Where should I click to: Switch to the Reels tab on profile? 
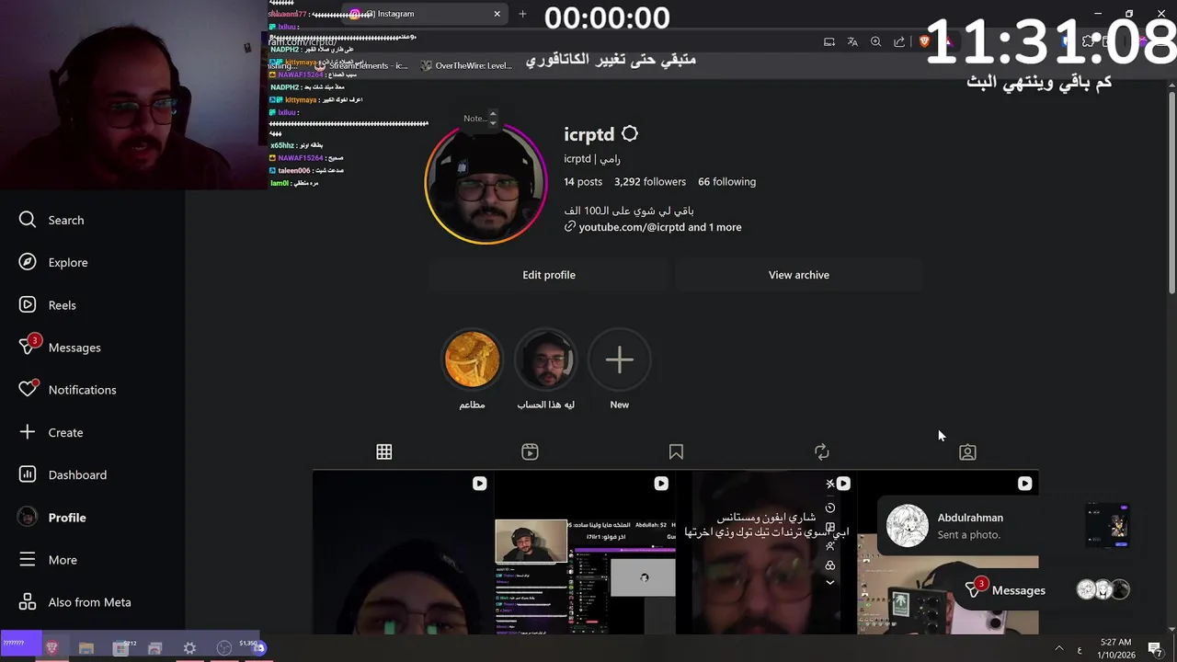tap(530, 451)
